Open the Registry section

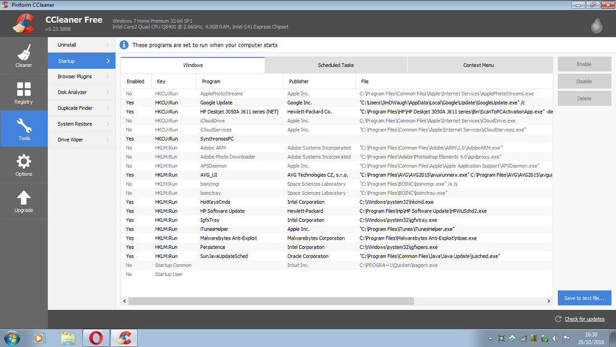23,93
